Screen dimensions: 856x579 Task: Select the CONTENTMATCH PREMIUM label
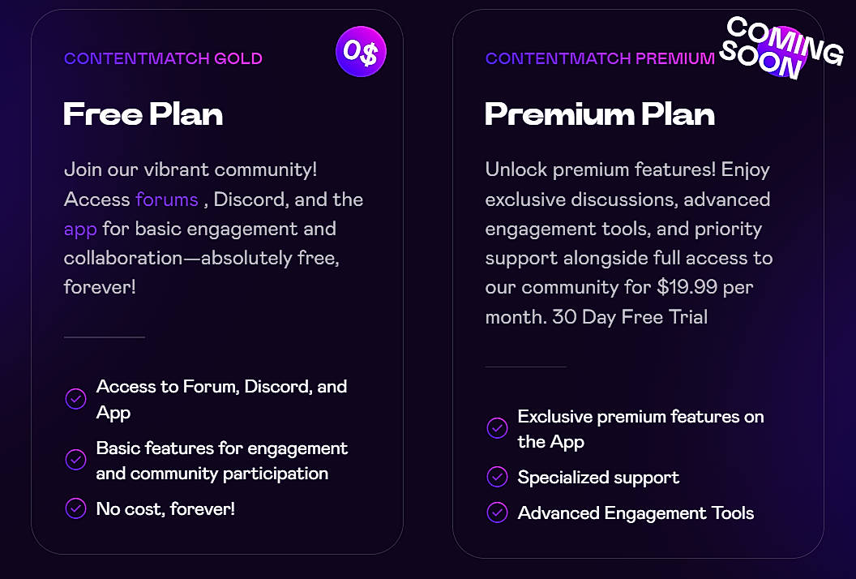(600, 58)
